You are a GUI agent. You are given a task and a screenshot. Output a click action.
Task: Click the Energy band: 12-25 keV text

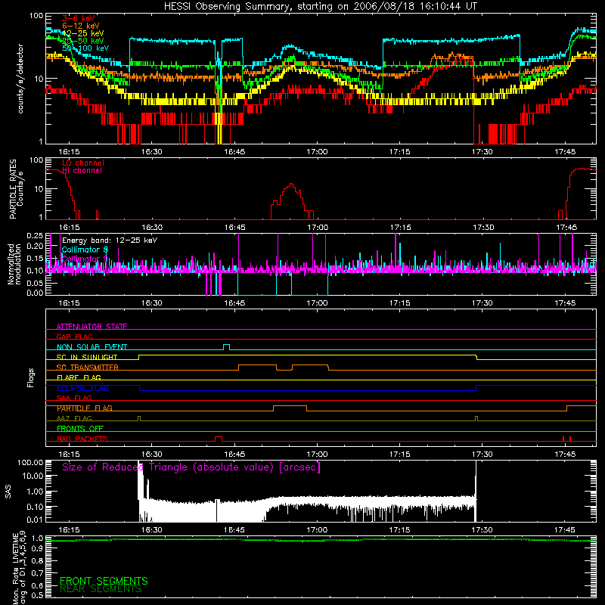pyautogui.click(x=110, y=240)
